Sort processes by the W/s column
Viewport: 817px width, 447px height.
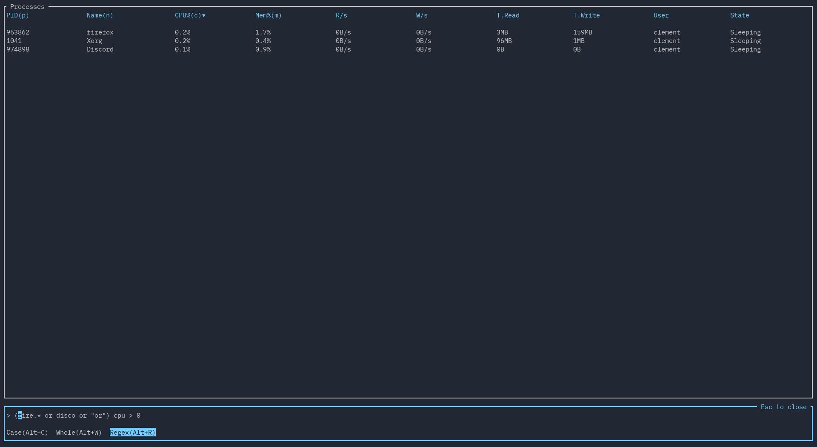[x=422, y=15]
